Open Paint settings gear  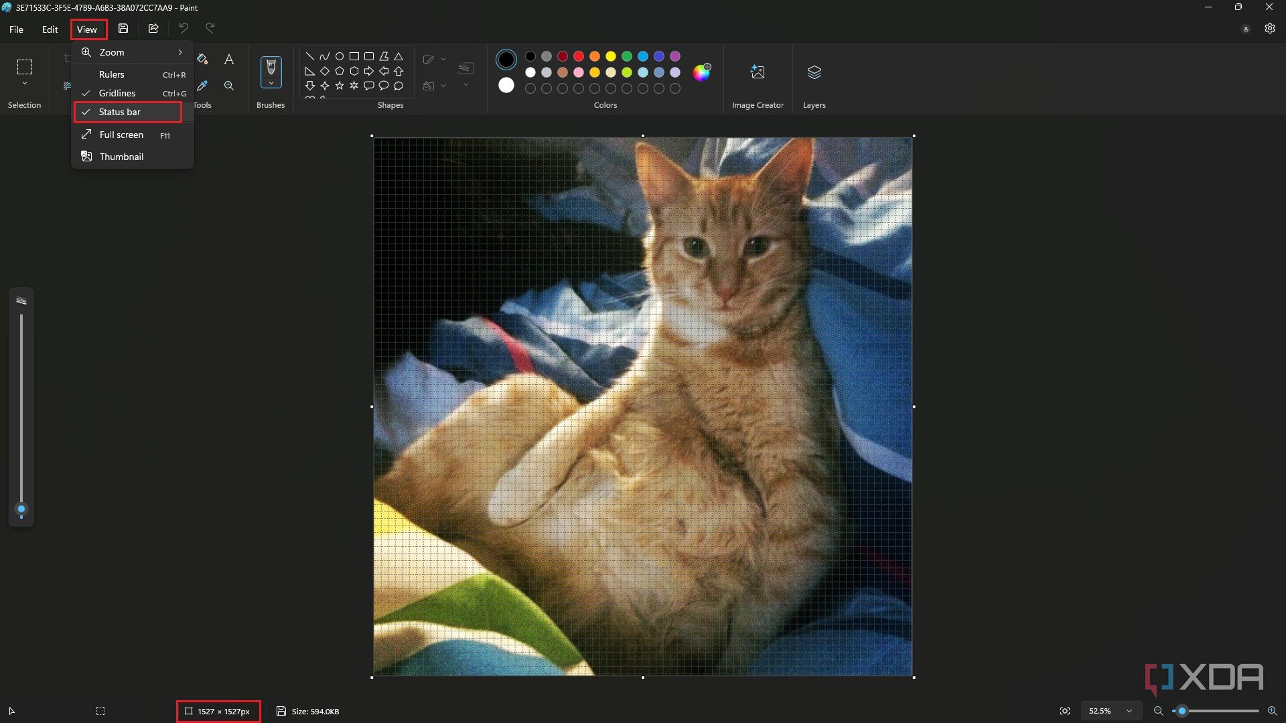coord(1270,29)
